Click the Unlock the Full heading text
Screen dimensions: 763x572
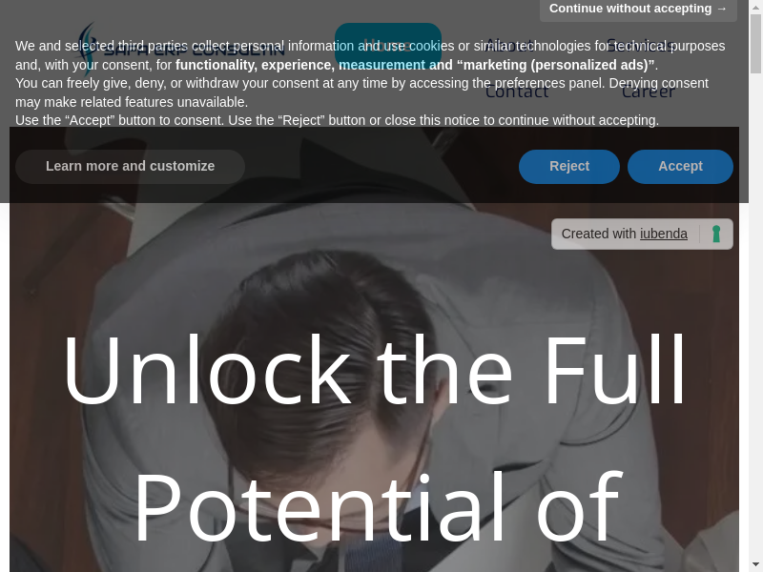coord(375,370)
